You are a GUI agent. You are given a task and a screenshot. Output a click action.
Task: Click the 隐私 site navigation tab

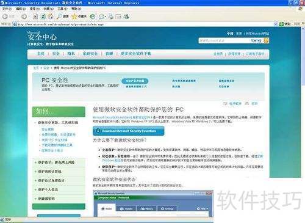(x=71, y=54)
